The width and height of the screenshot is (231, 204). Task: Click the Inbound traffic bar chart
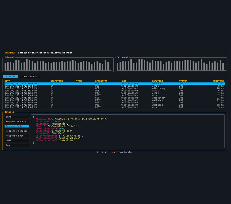point(58,65)
